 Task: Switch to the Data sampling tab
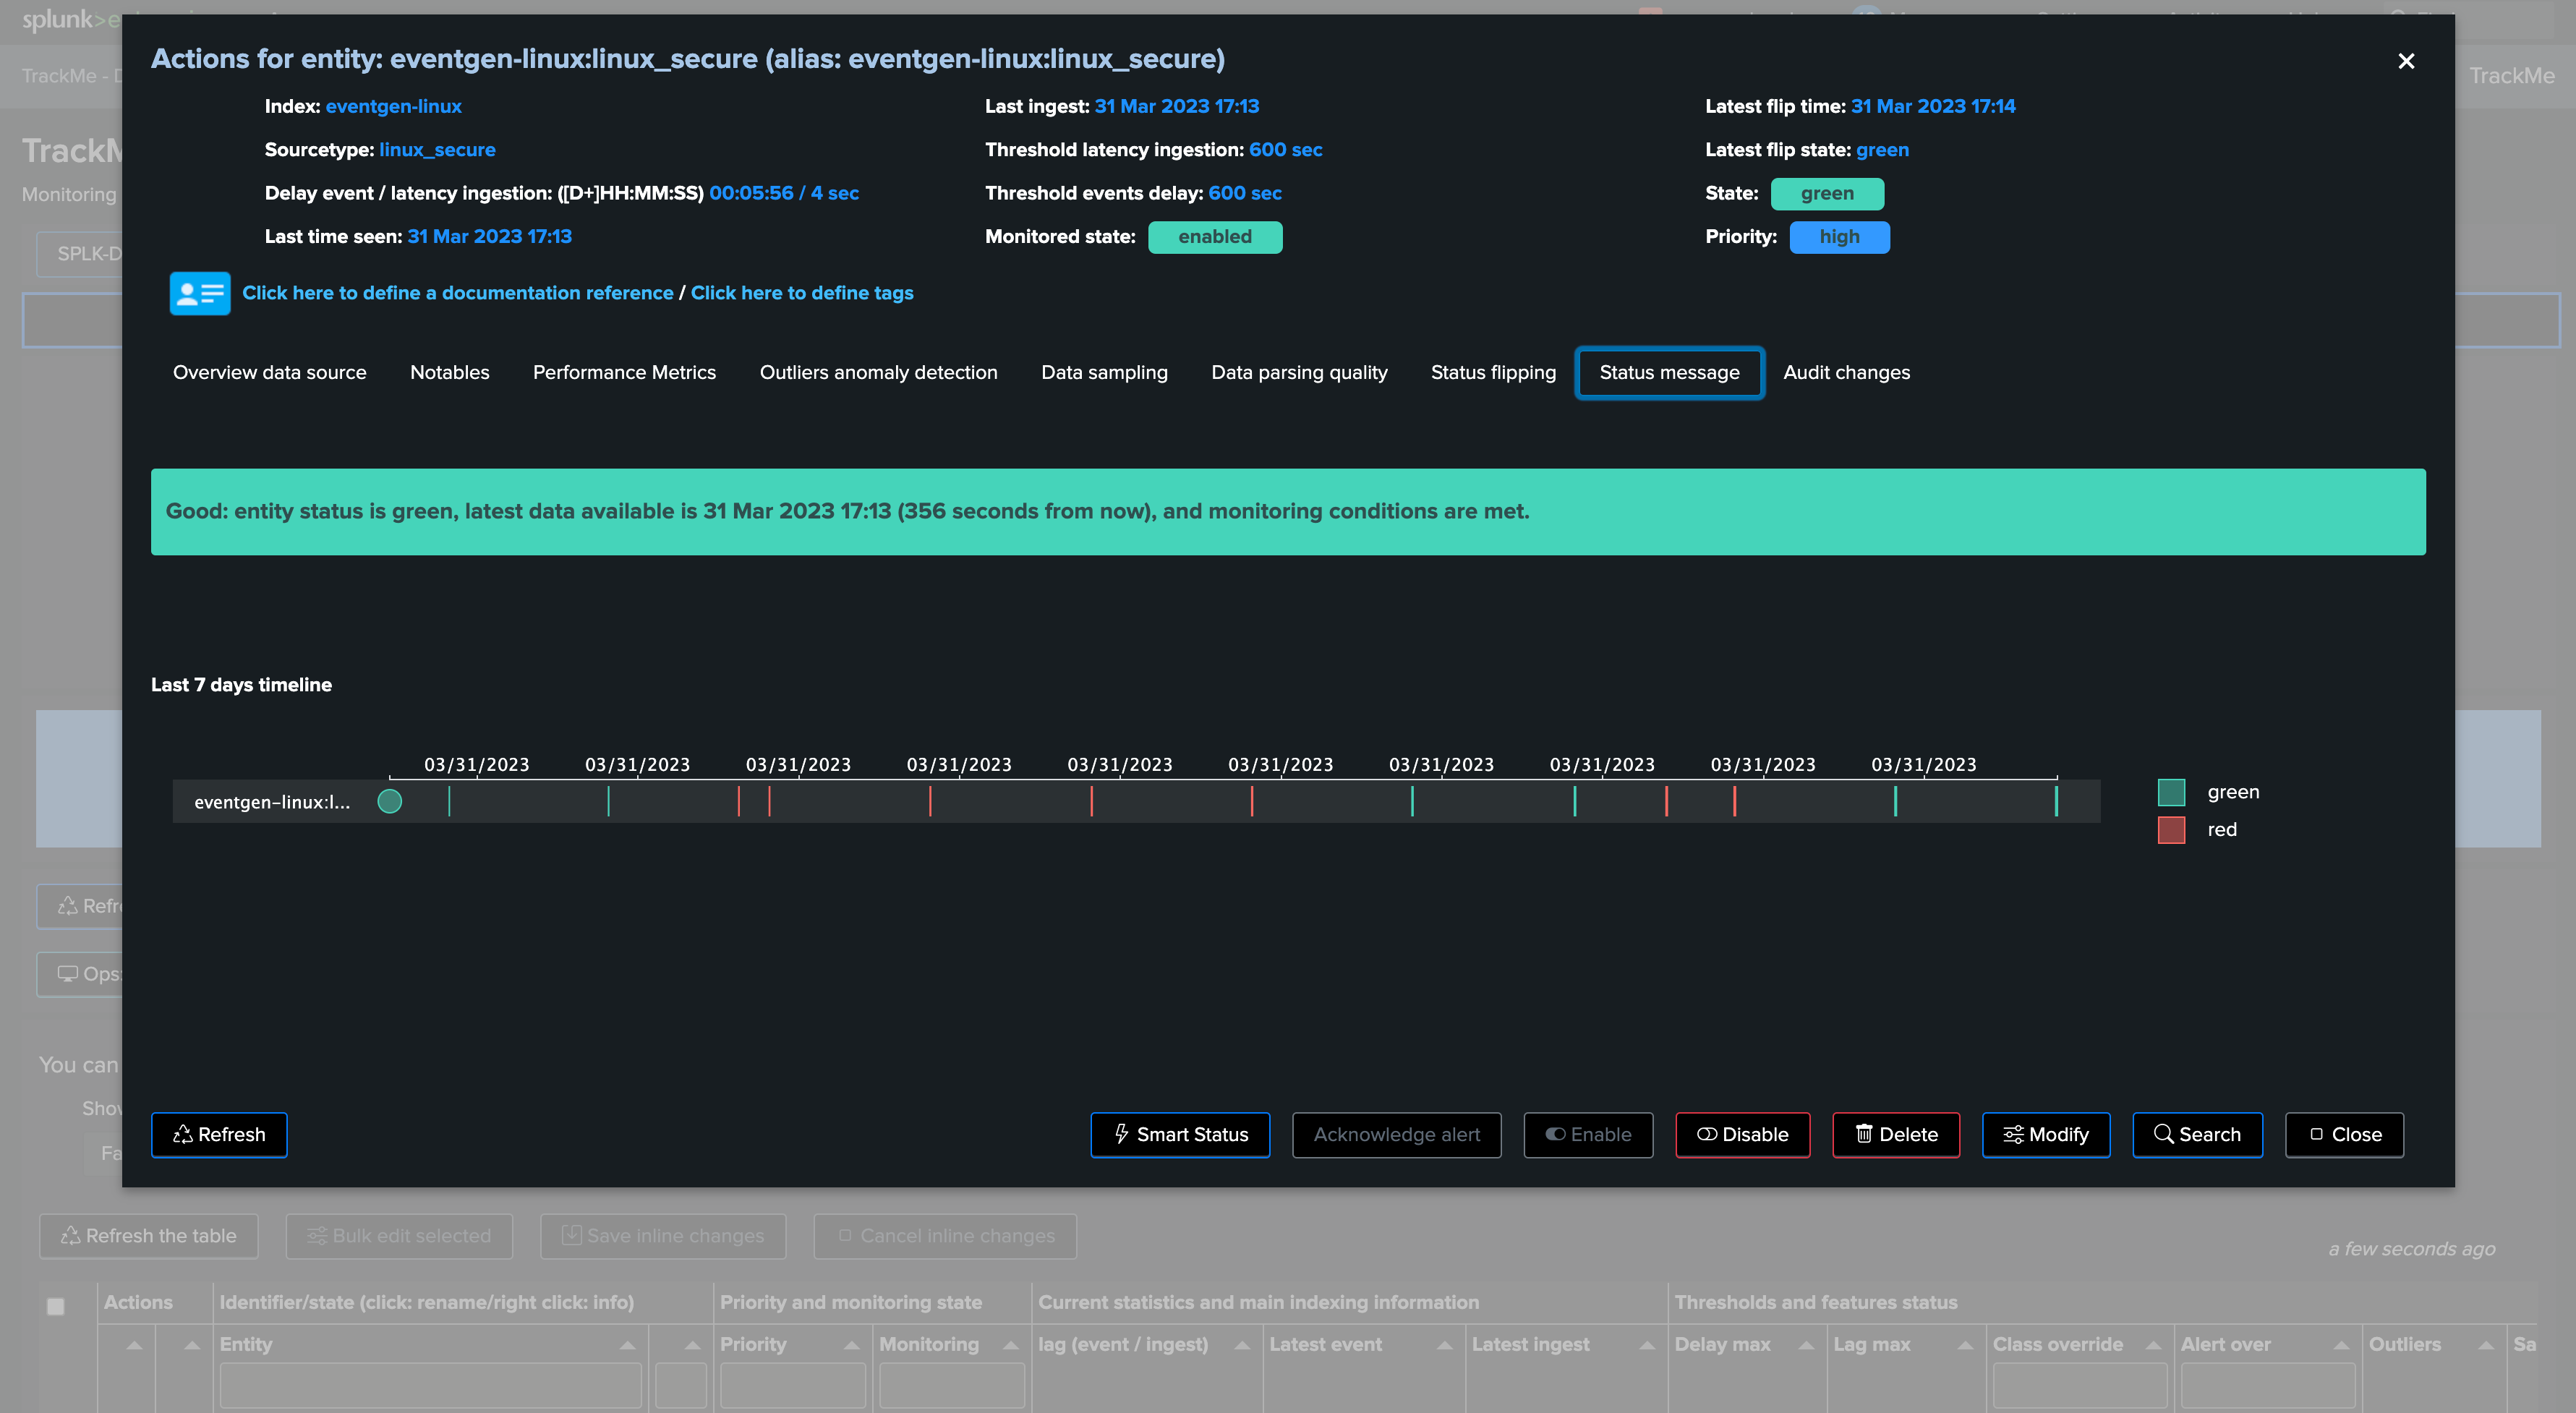pyautogui.click(x=1104, y=372)
